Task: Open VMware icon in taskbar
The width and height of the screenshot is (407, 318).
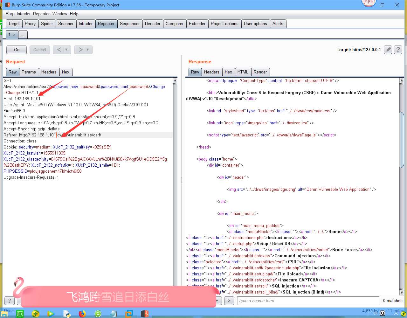Action: pyautogui.click(x=129, y=314)
